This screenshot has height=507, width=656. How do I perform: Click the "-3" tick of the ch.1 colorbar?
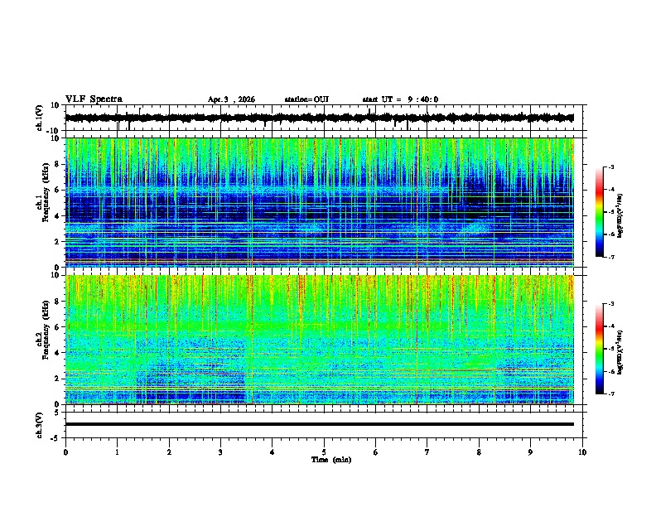tap(610, 167)
